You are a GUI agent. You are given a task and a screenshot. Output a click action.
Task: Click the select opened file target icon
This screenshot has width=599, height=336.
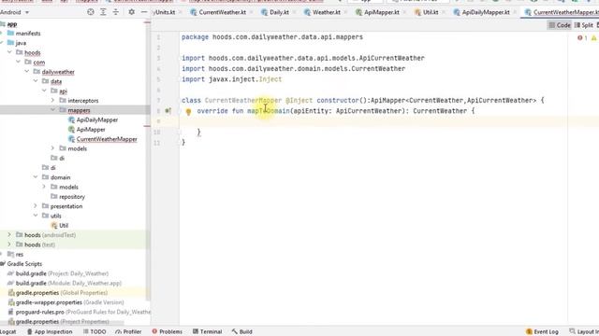(x=91, y=12)
